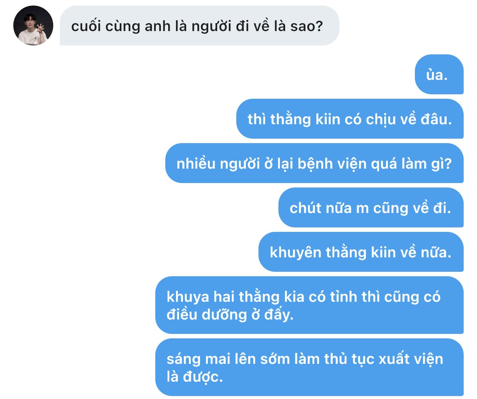Select the bubble 'khuyên thằng kiin về nữa.'

pyautogui.click(x=361, y=252)
